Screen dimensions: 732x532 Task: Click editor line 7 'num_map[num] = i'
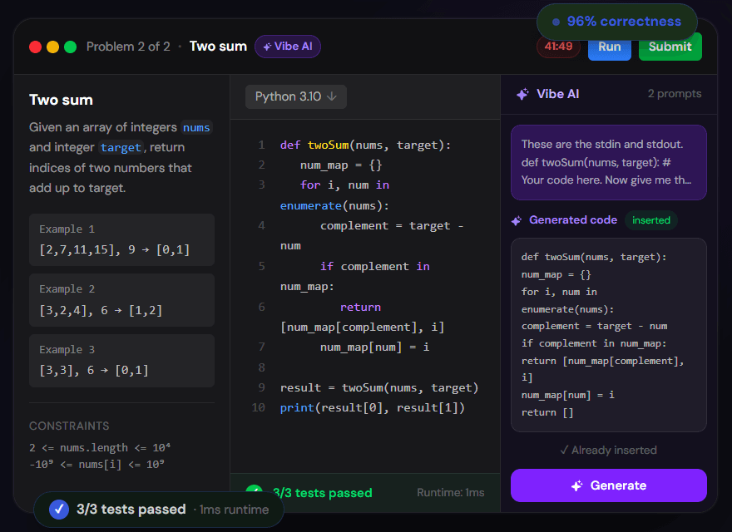point(375,347)
